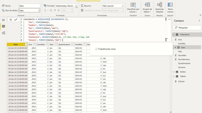Click cell 05-Jan-14 12:00:00 AM

click(x=18, y=62)
